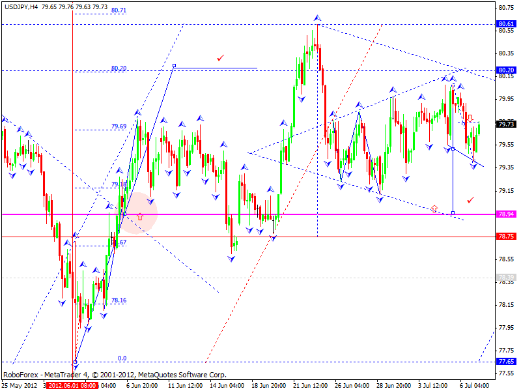Click the 6 Jul 04:00 time label
This screenshot has height=391, width=521.
point(474,386)
